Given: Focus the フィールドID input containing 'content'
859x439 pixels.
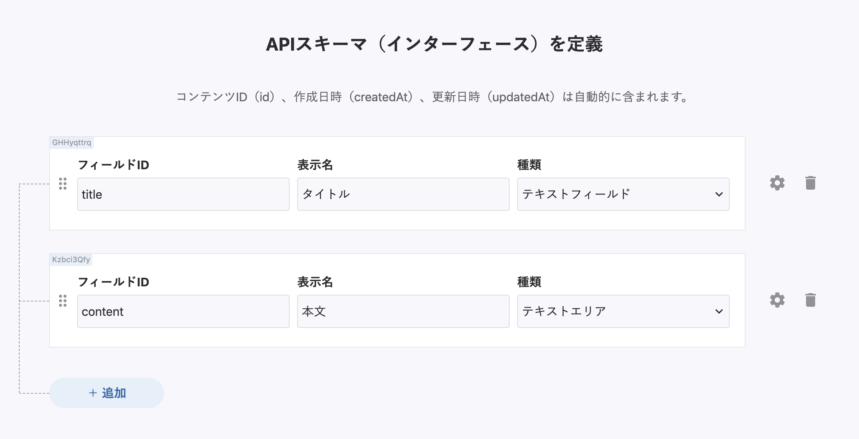Looking at the screenshot, I should [183, 311].
